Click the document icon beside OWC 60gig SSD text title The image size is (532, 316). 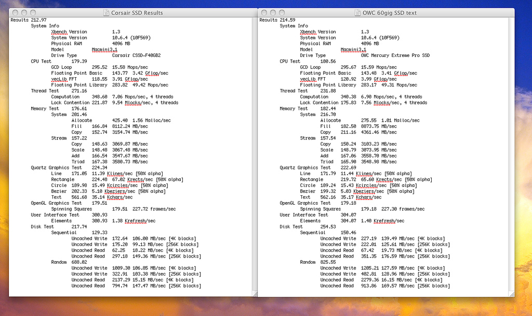pos(357,12)
